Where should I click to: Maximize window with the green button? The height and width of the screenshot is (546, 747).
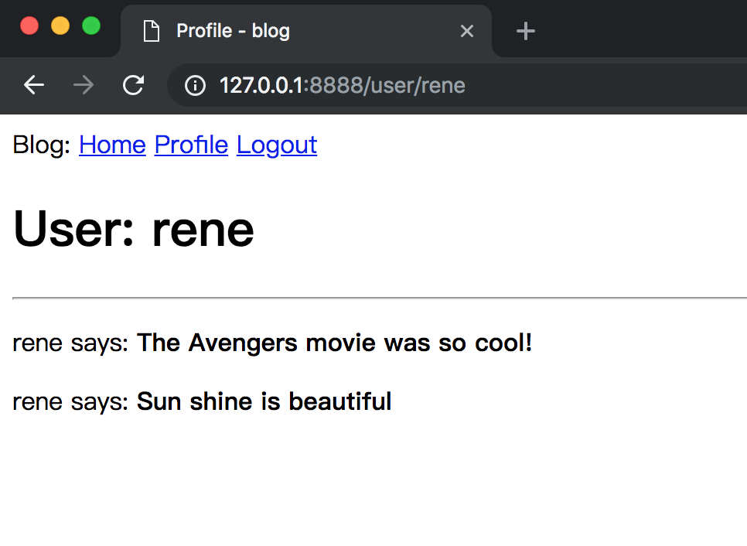(x=91, y=26)
